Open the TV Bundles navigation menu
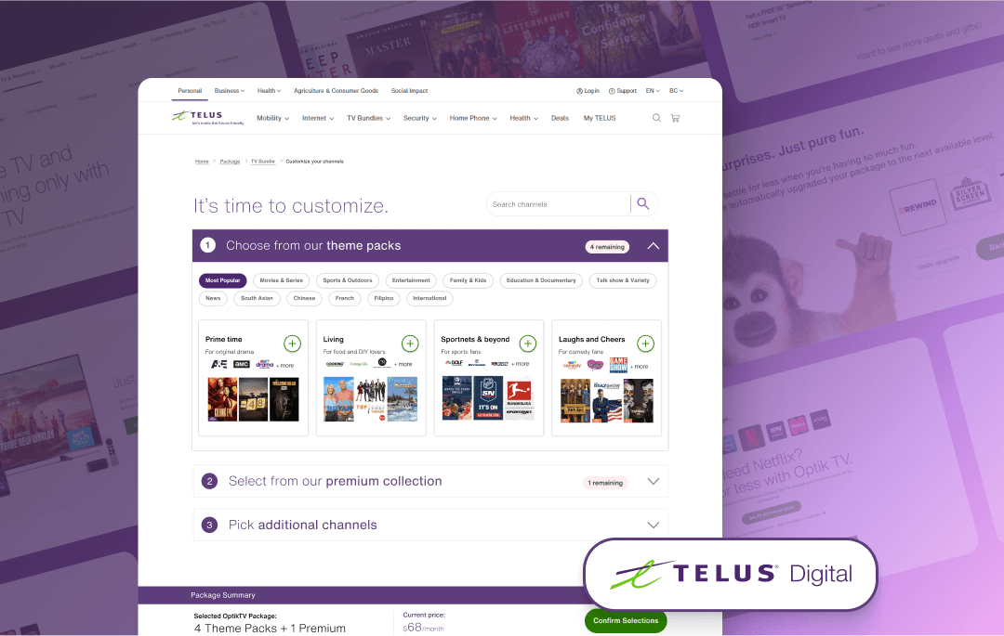 (x=369, y=118)
